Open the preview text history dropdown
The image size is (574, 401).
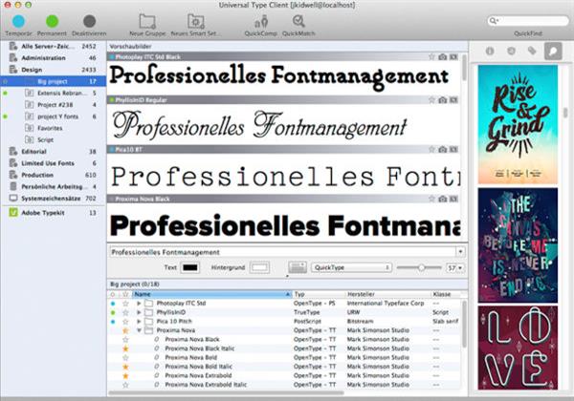(x=460, y=252)
